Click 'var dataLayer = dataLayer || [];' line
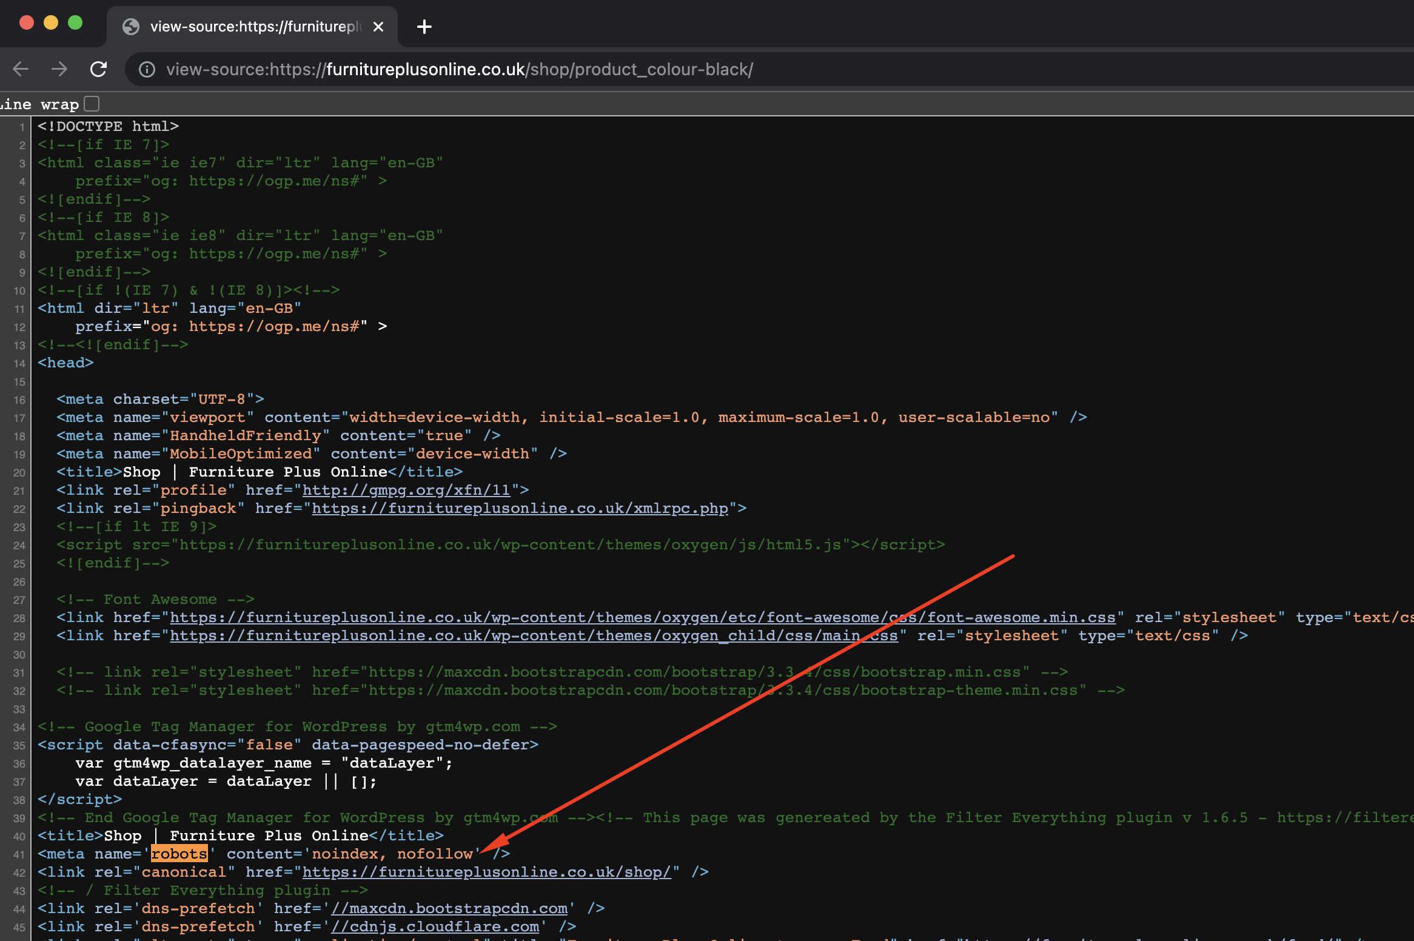 pyautogui.click(x=226, y=781)
